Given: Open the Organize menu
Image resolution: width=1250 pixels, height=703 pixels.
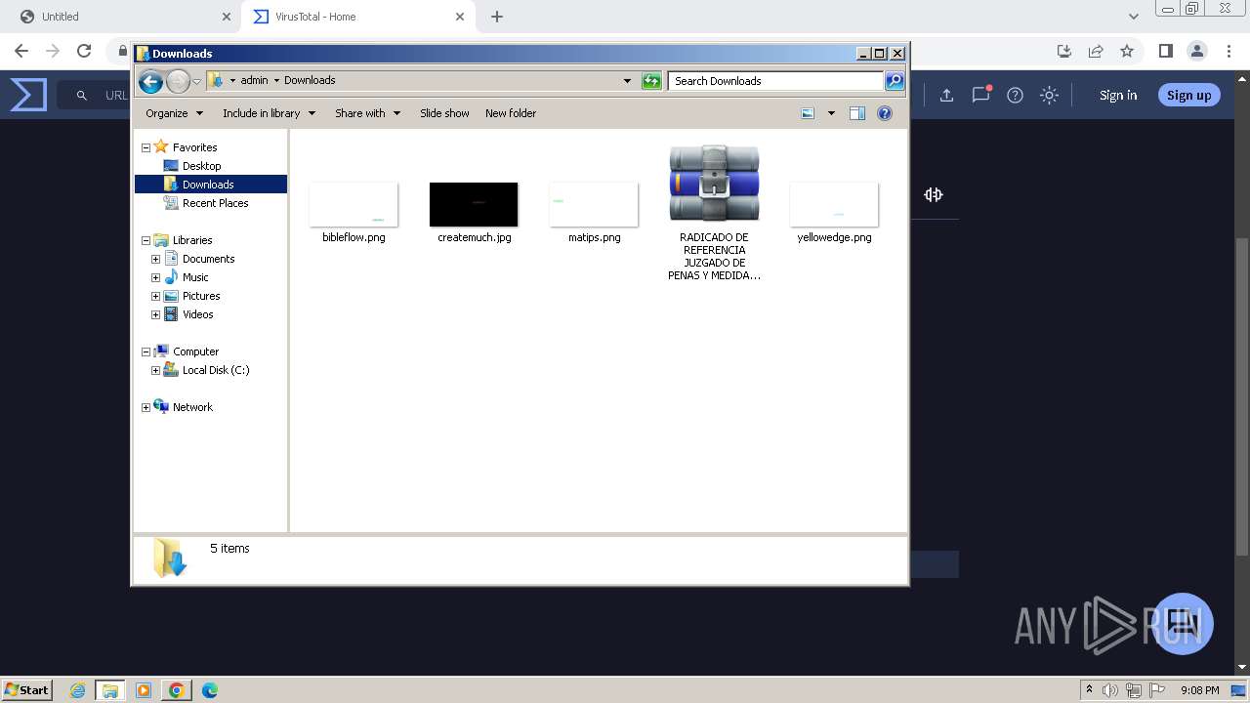Looking at the screenshot, I should point(174,113).
